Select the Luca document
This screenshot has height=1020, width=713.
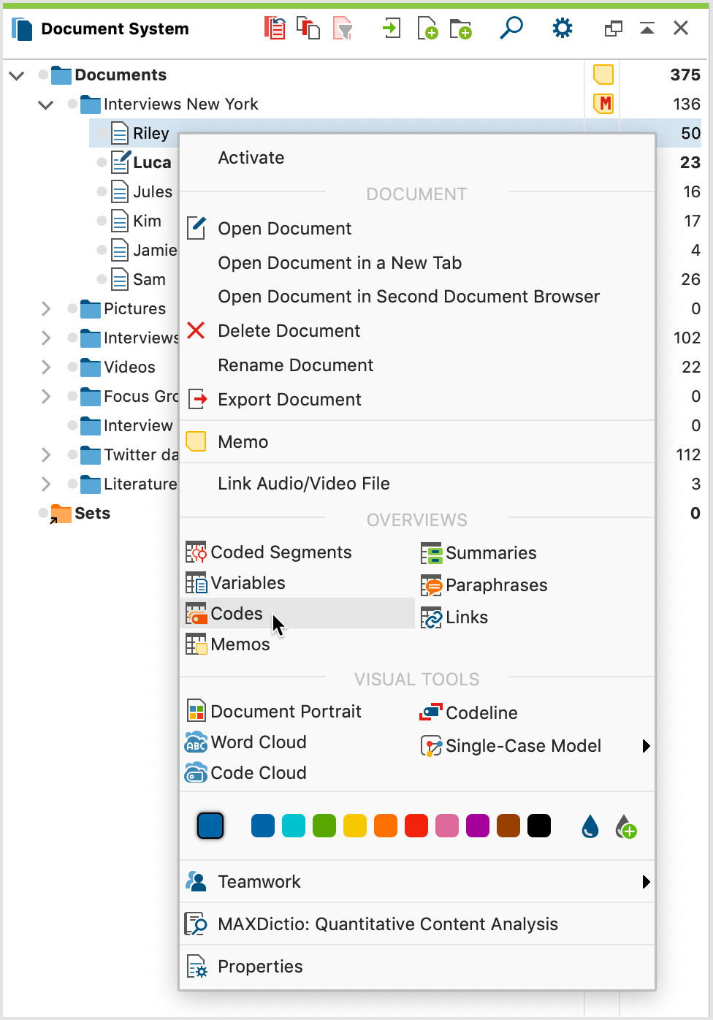point(152,162)
